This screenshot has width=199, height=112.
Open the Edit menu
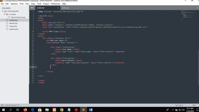click(7, 4)
